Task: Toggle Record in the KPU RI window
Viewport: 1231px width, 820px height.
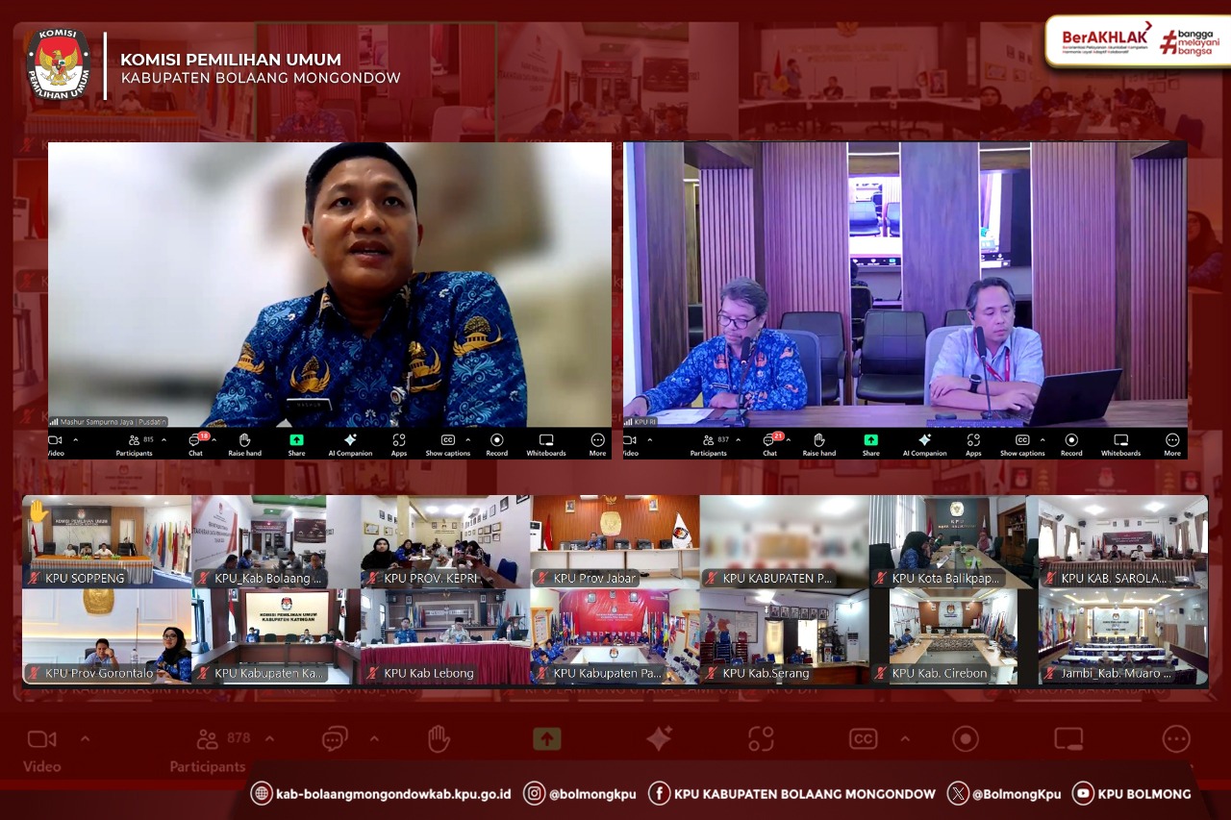Action: 1071,442
